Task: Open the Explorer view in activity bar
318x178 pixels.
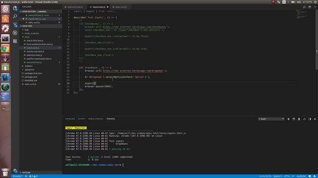Action: point(15,8)
